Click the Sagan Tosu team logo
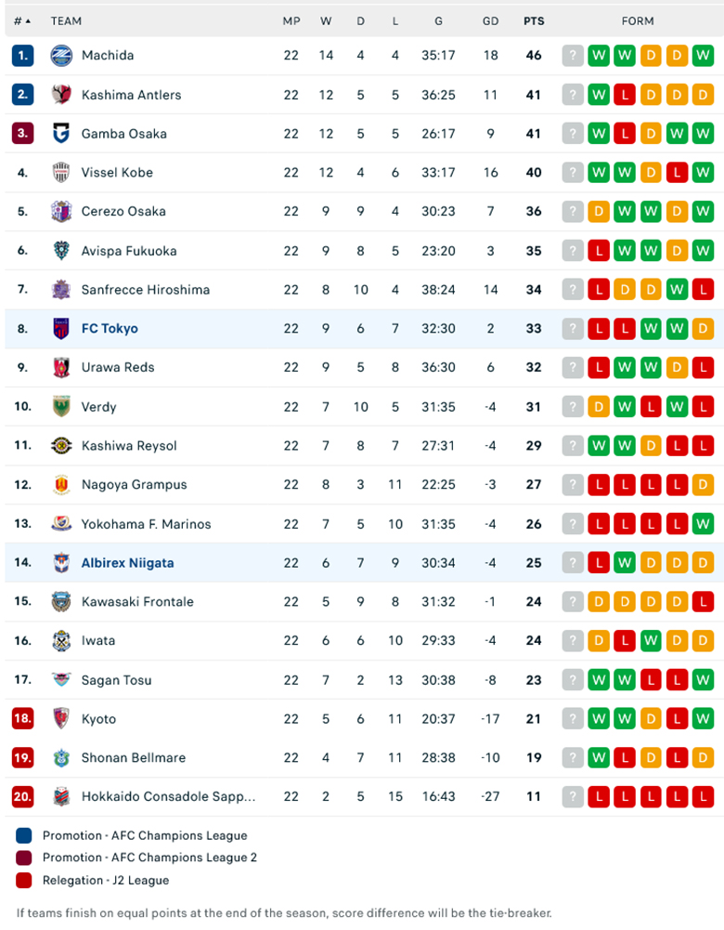The height and width of the screenshot is (930, 724). [x=61, y=680]
